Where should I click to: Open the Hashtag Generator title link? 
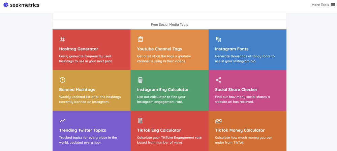click(x=79, y=49)
